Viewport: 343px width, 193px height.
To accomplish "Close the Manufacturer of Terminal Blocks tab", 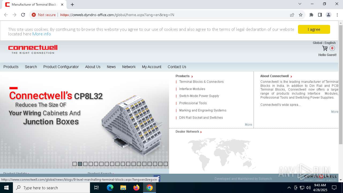I will click(62, 5).
